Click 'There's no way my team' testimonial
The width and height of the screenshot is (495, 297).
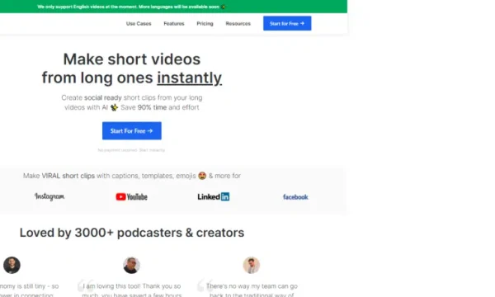pyautogui.click(x=252, y=290)
